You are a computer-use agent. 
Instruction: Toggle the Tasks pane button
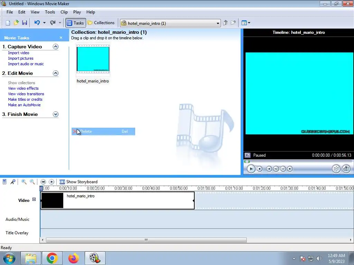coord(76,23)
